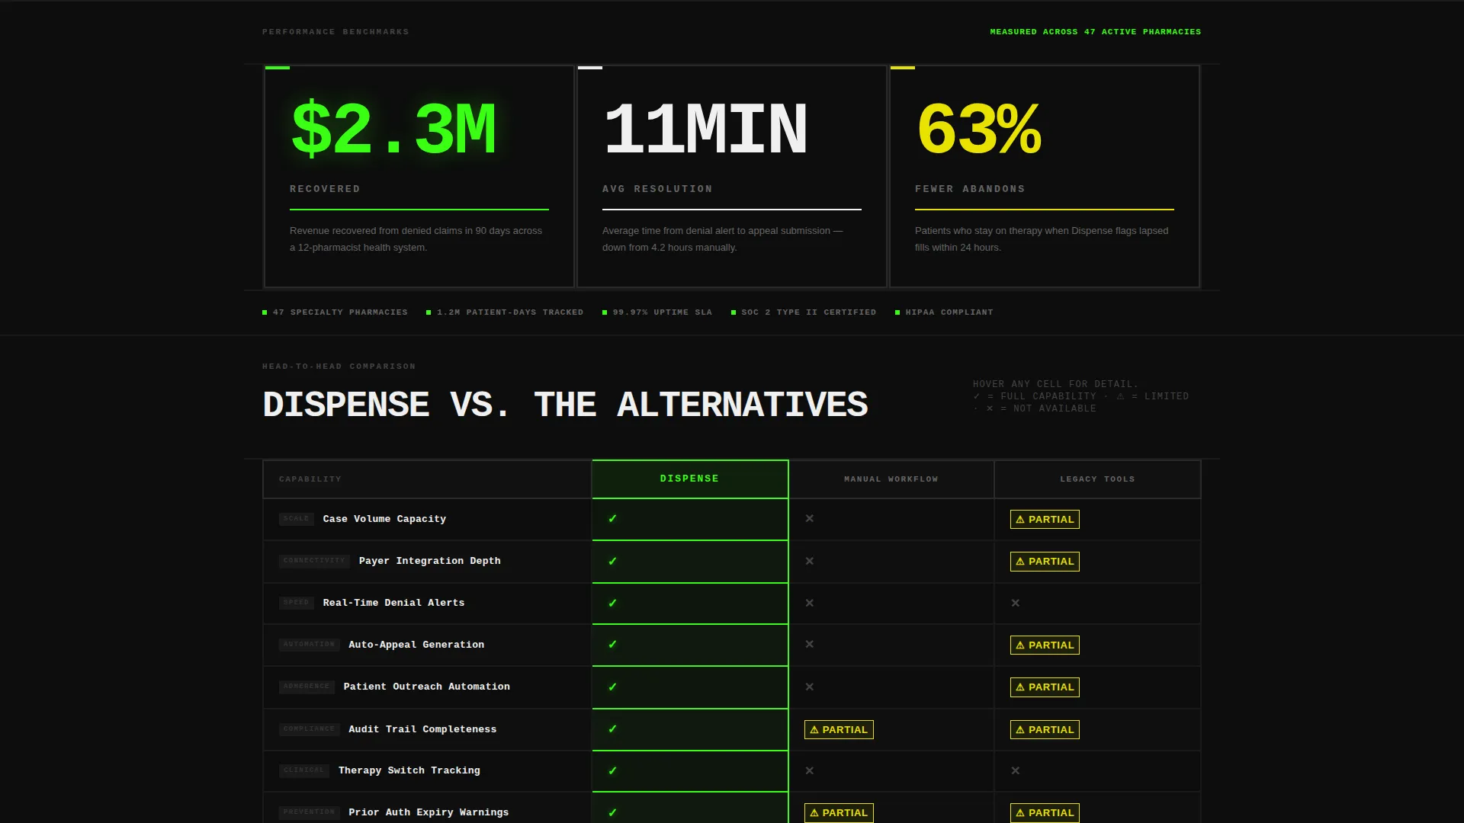Viewport: 1464px width, 823px height.
Task: Select the DISPENSE column header
Action: pos(690,479)
